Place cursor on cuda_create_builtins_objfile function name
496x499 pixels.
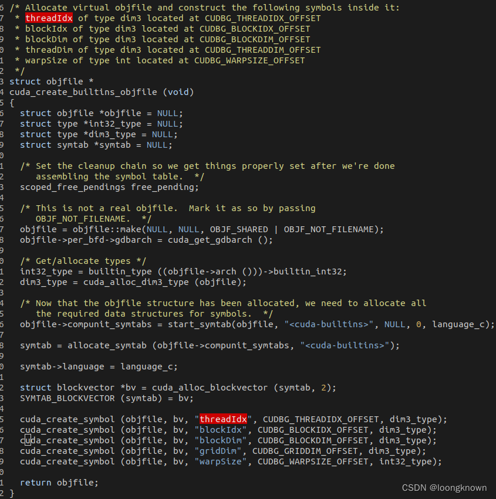(x=83, y=92)
